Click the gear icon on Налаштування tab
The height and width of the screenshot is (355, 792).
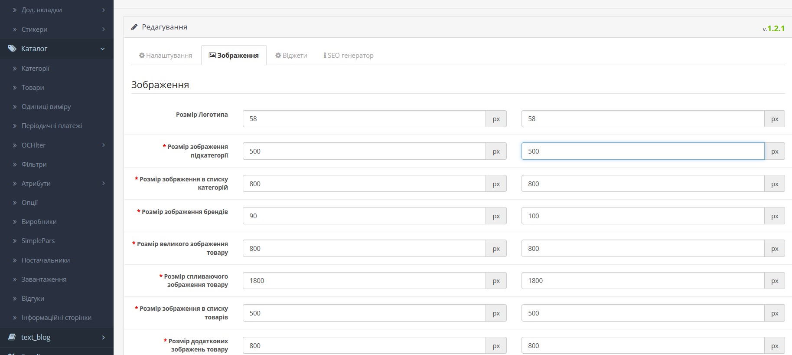[142, 56]
